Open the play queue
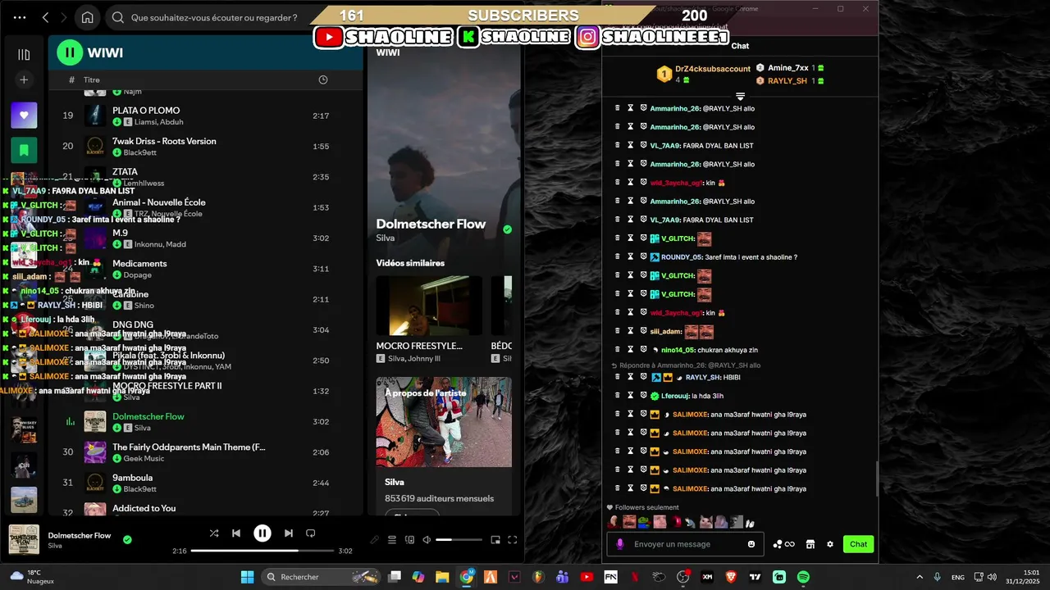This screenshot has width=1050, height=590. [x=391, y=540]
